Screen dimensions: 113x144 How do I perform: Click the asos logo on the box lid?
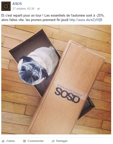pos(68,95)
